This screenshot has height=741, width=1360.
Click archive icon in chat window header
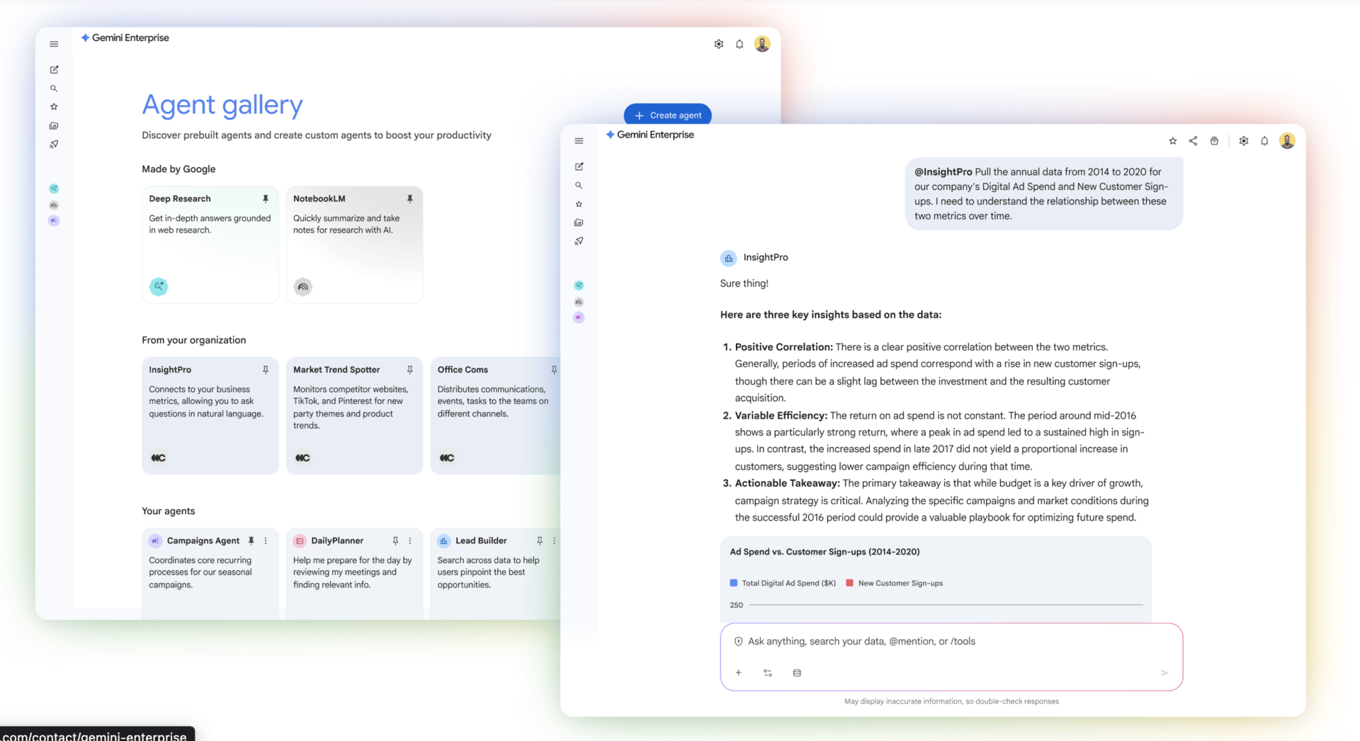click(x=1214, y=141)
